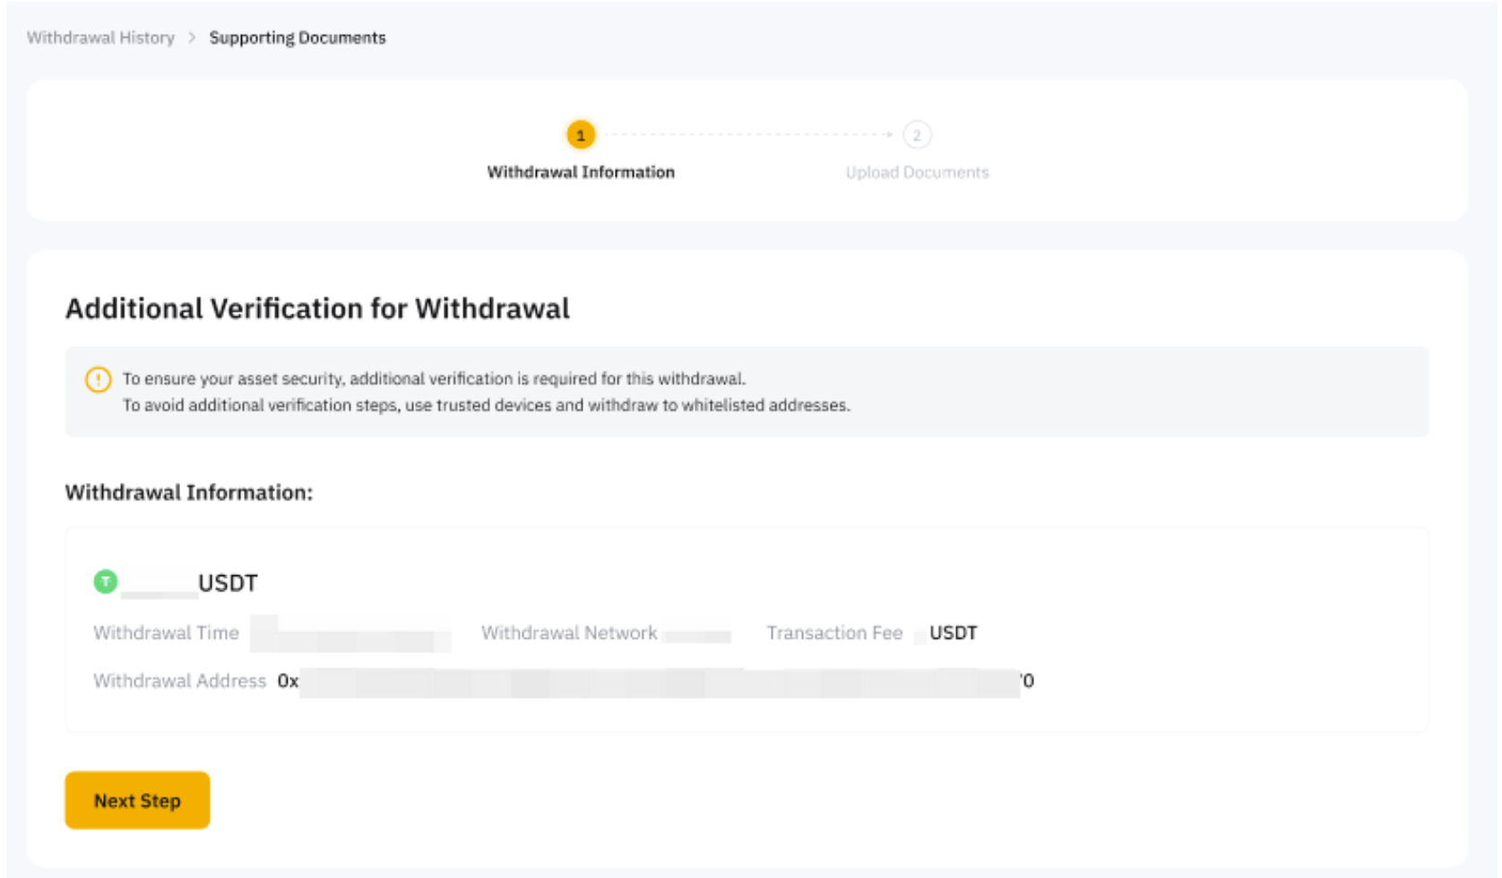Select the step 2 numbered circle
Viewport: 1502px width, 878px height.
click(916, 135)
